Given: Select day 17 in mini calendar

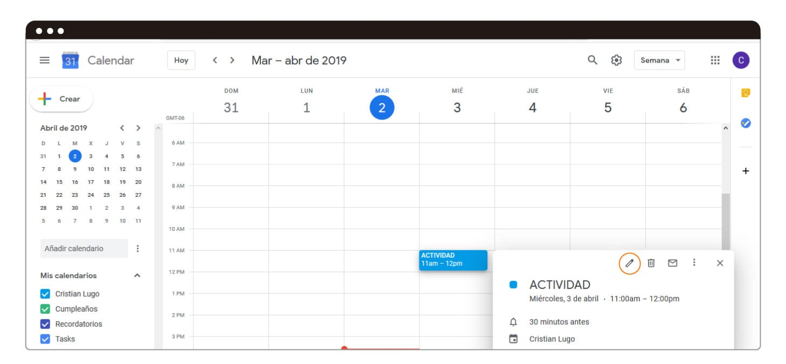Looking at the screenshot, I should (91, 182).
